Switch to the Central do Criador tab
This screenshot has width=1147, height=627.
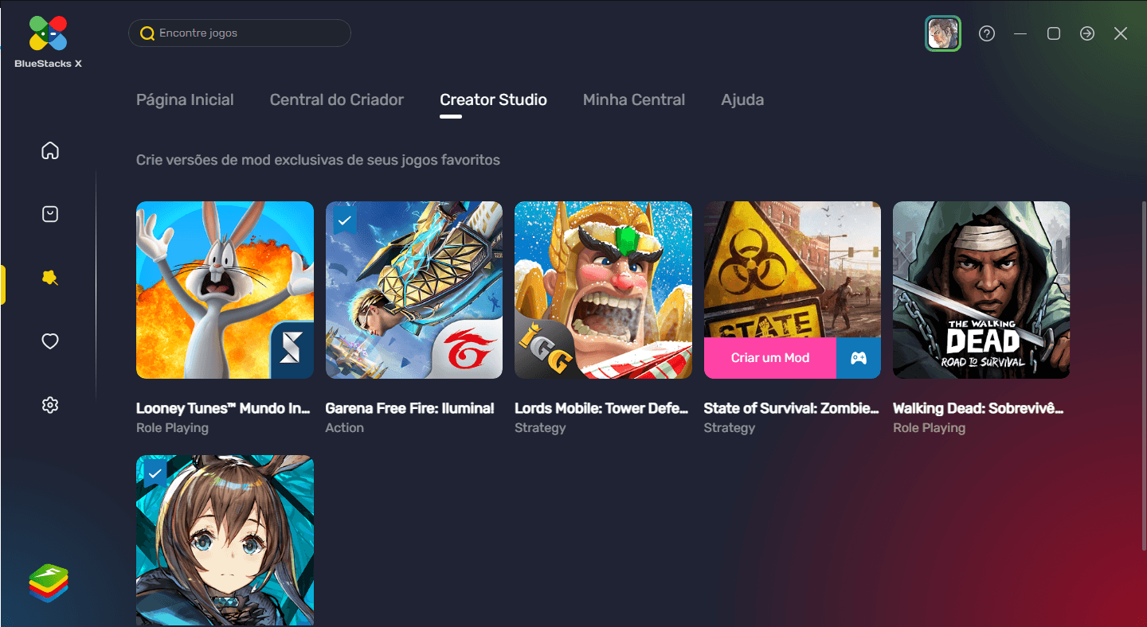337,99
